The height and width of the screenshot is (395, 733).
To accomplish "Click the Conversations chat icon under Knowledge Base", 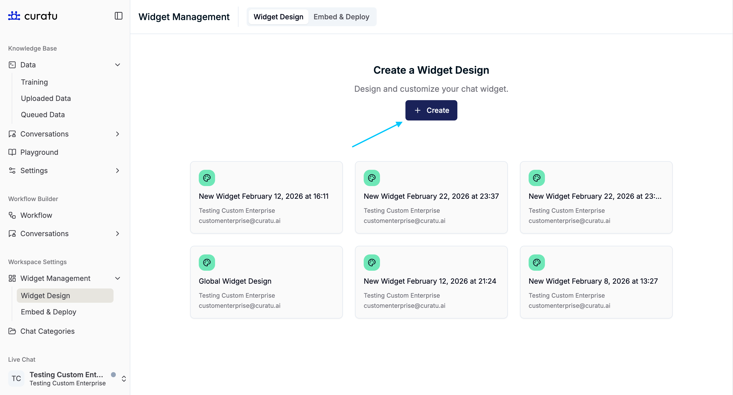I will tap(12, 134).
